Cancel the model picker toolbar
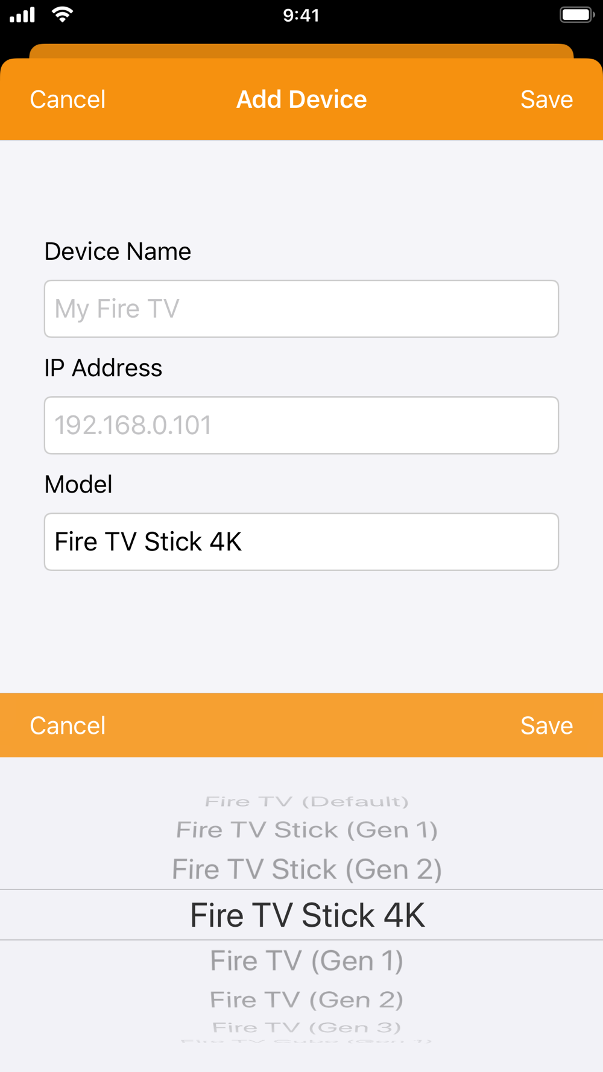 coord(68,725)
